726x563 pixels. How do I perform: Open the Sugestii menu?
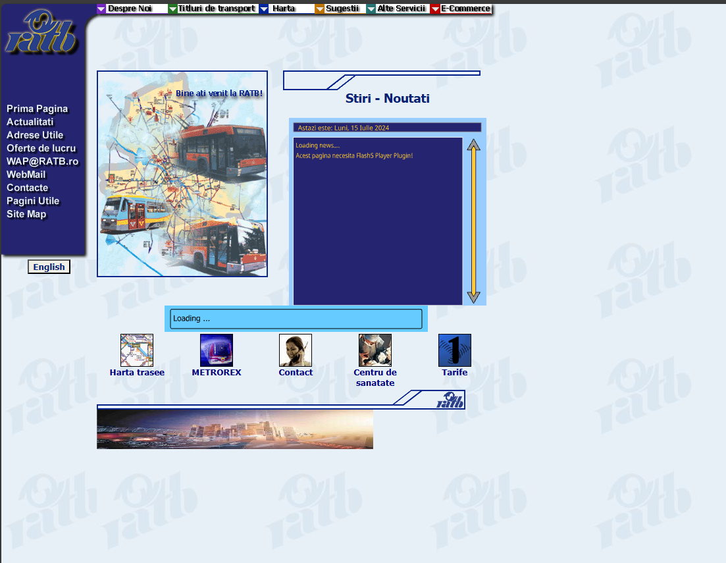(343, 9)
